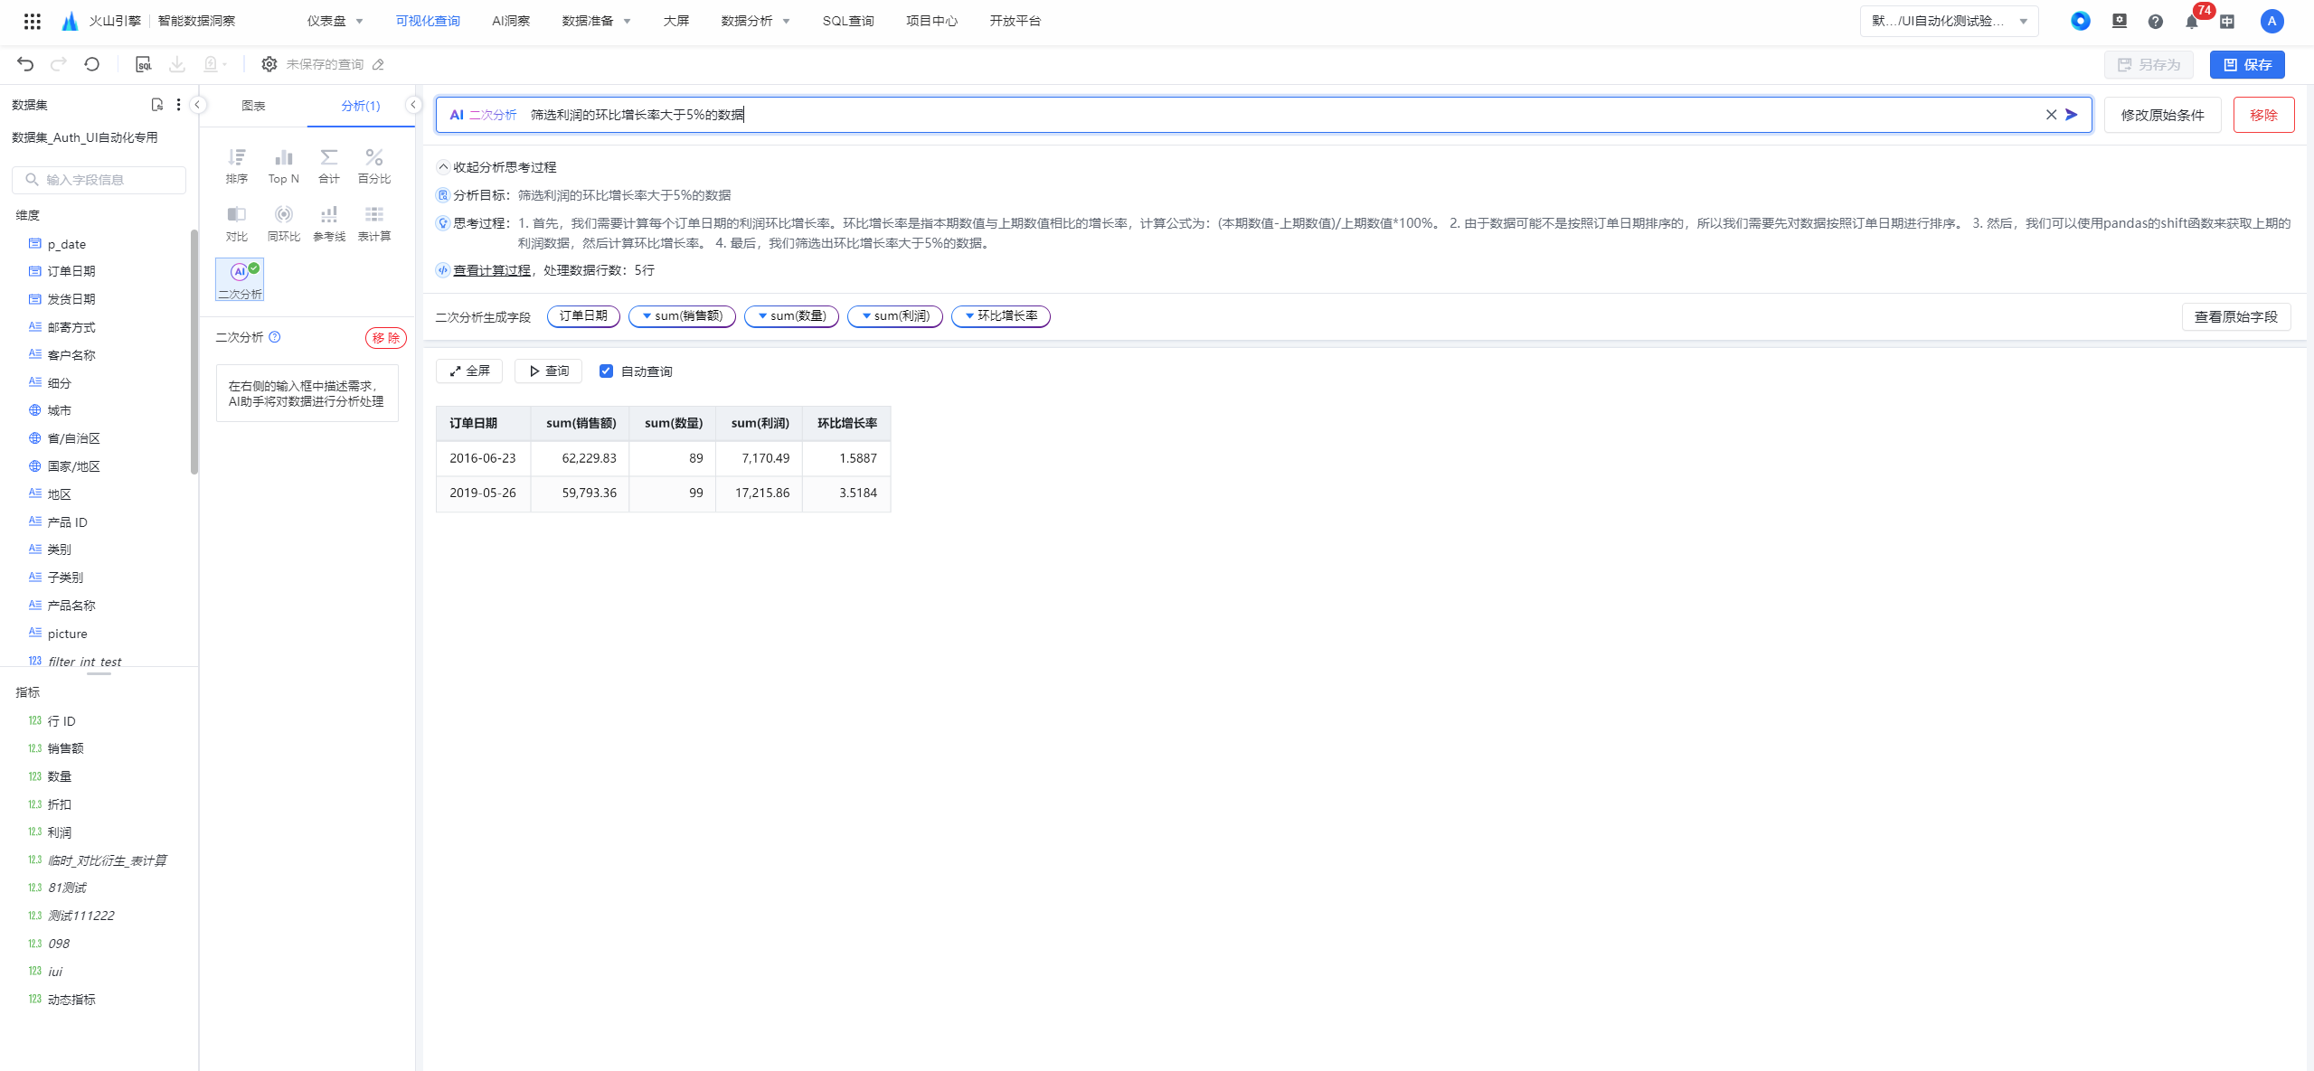Go to 可视化查询 menu

coord(428,21)
